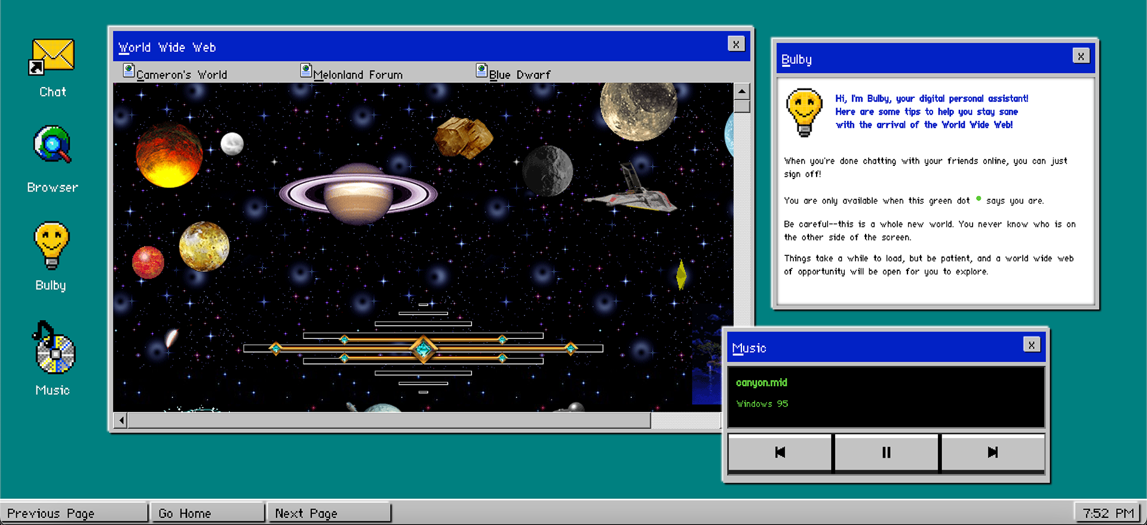
Task: Skip to the next music track
Action: (x=992, y=452)
